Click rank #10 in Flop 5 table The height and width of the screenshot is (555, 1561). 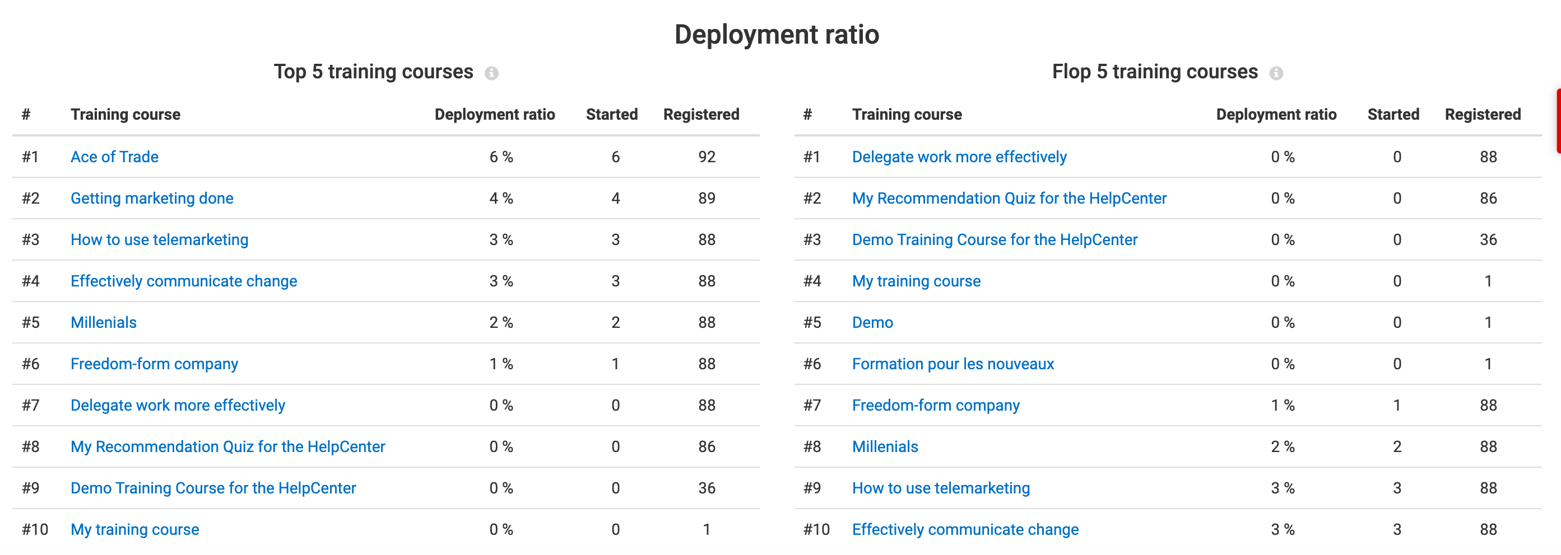pos(816,529)
